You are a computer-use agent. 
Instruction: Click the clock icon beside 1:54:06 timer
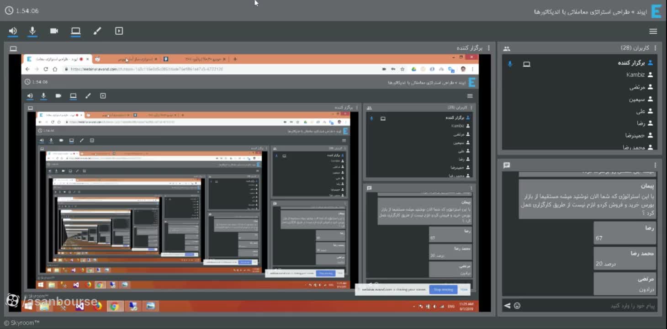(9, 11)
